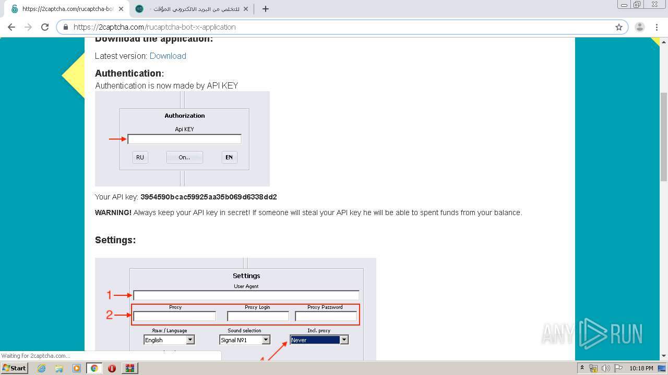The width and height of the screenshot is (668, 375).
Task: Click the Download link for latest version
Action: [x=168, y=56]
